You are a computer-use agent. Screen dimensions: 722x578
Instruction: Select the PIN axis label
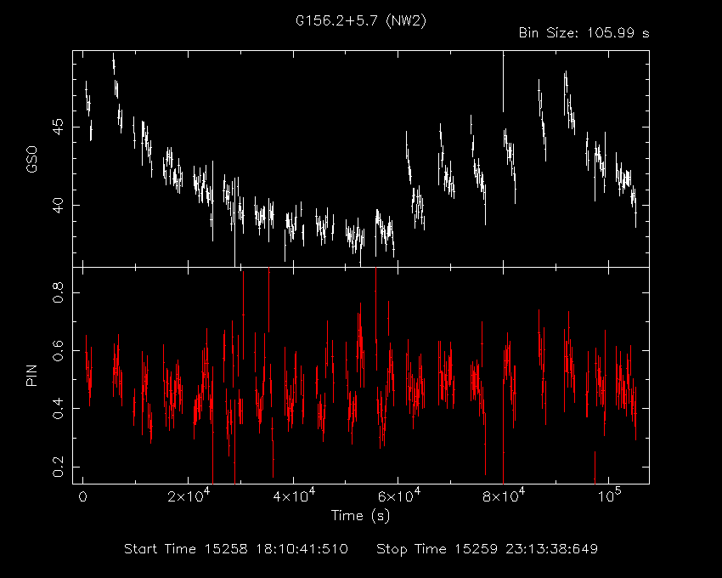pos(31,376)
